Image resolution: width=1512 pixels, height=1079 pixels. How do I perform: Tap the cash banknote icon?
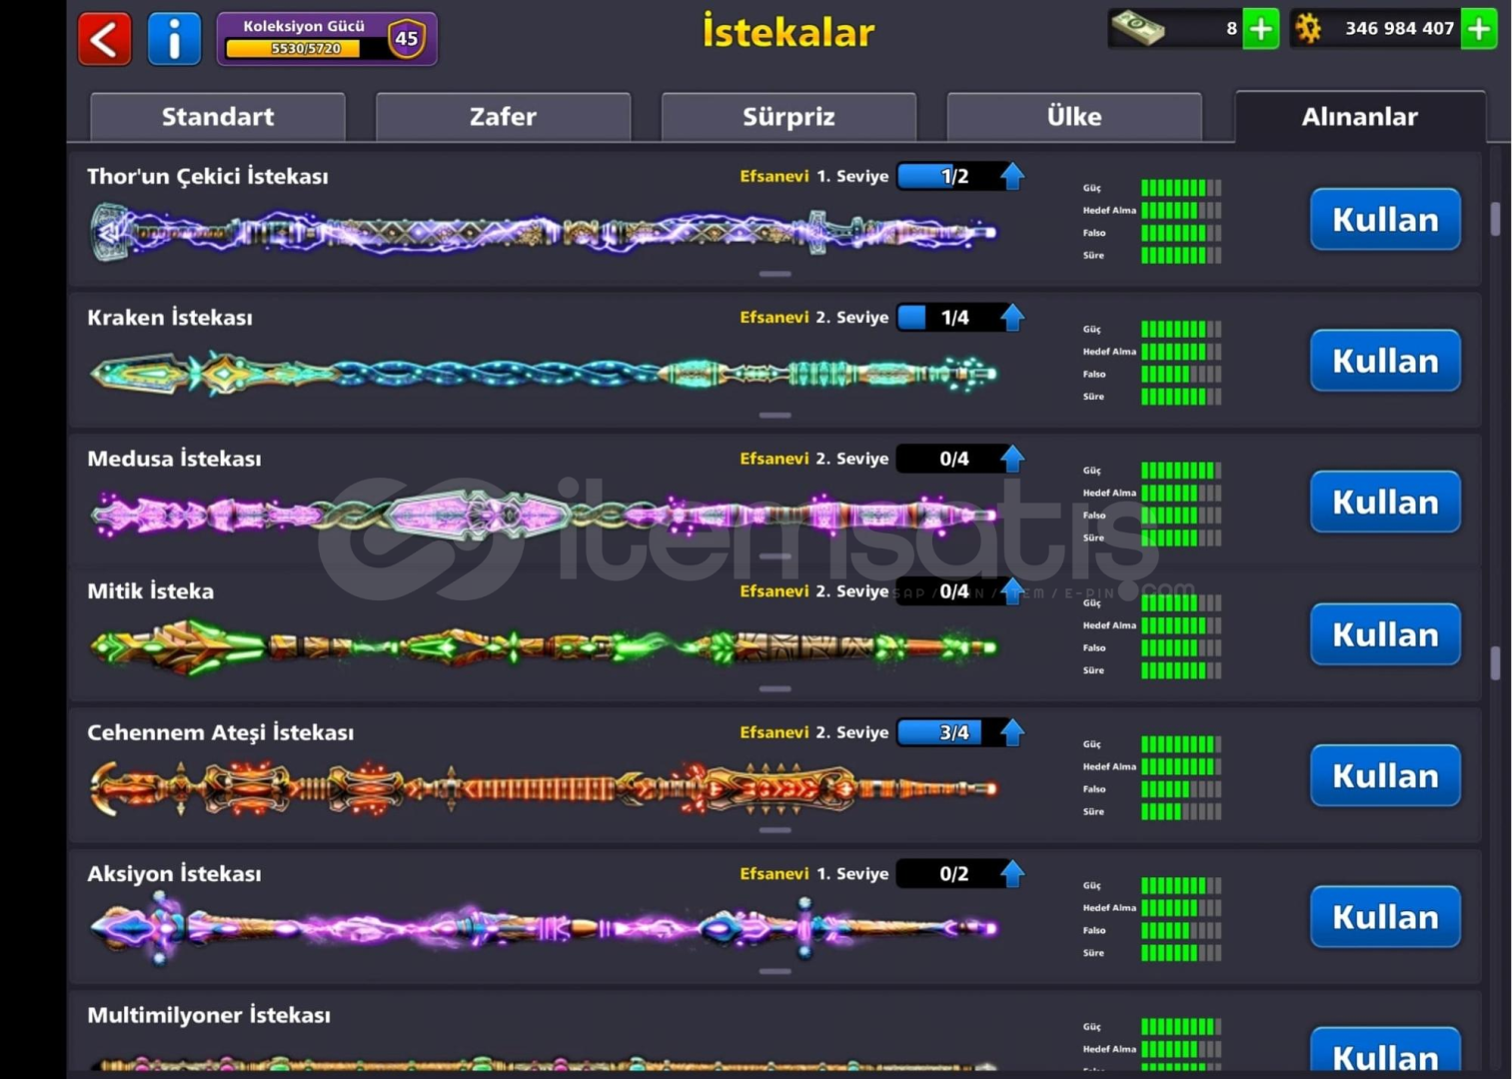[1138, 29]
